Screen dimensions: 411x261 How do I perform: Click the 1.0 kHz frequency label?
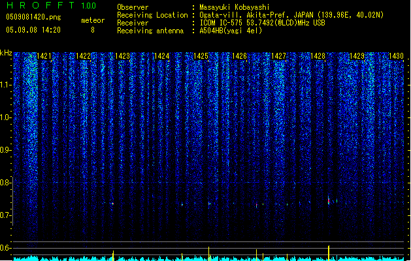[5, 117]
